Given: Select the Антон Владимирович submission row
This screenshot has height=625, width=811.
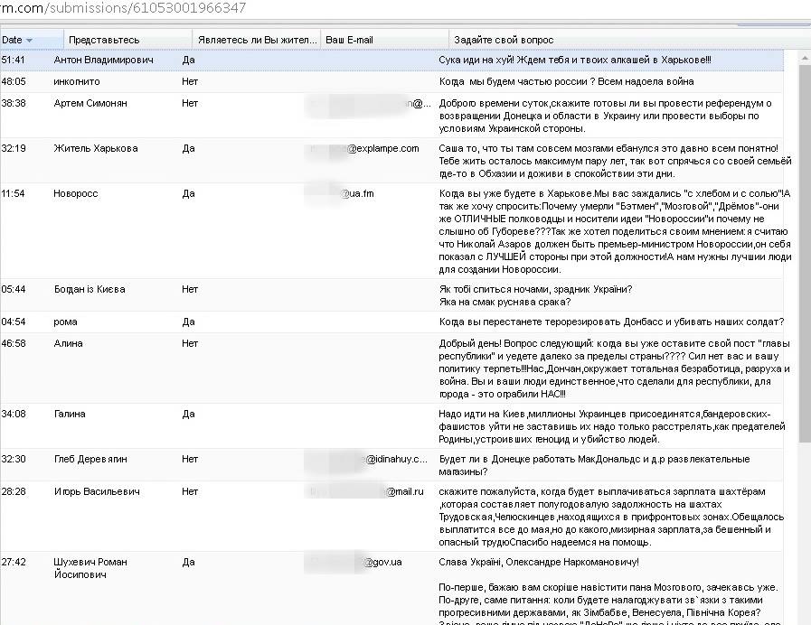Looking at the screenshot, I should pyautogui.click(x=392, y=60).
